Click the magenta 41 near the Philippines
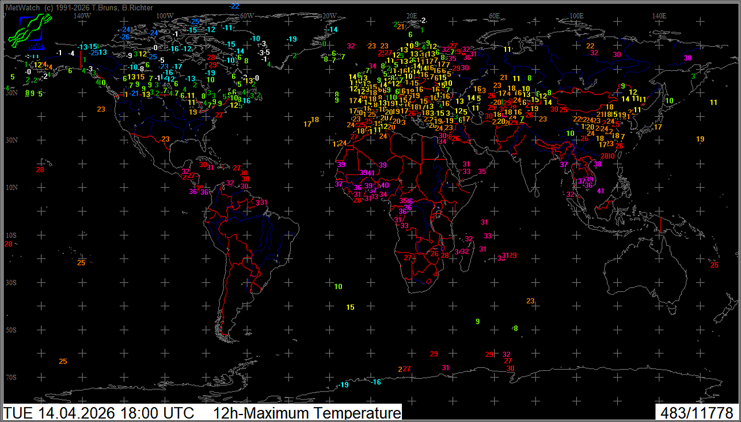The image size is (741, 422). [x=601, y=191]
